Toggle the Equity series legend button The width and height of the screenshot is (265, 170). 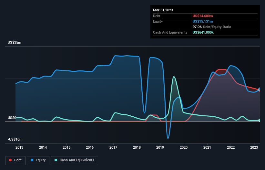38,160
